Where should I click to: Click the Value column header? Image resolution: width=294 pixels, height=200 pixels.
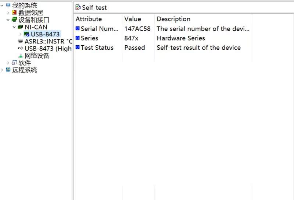133,19
